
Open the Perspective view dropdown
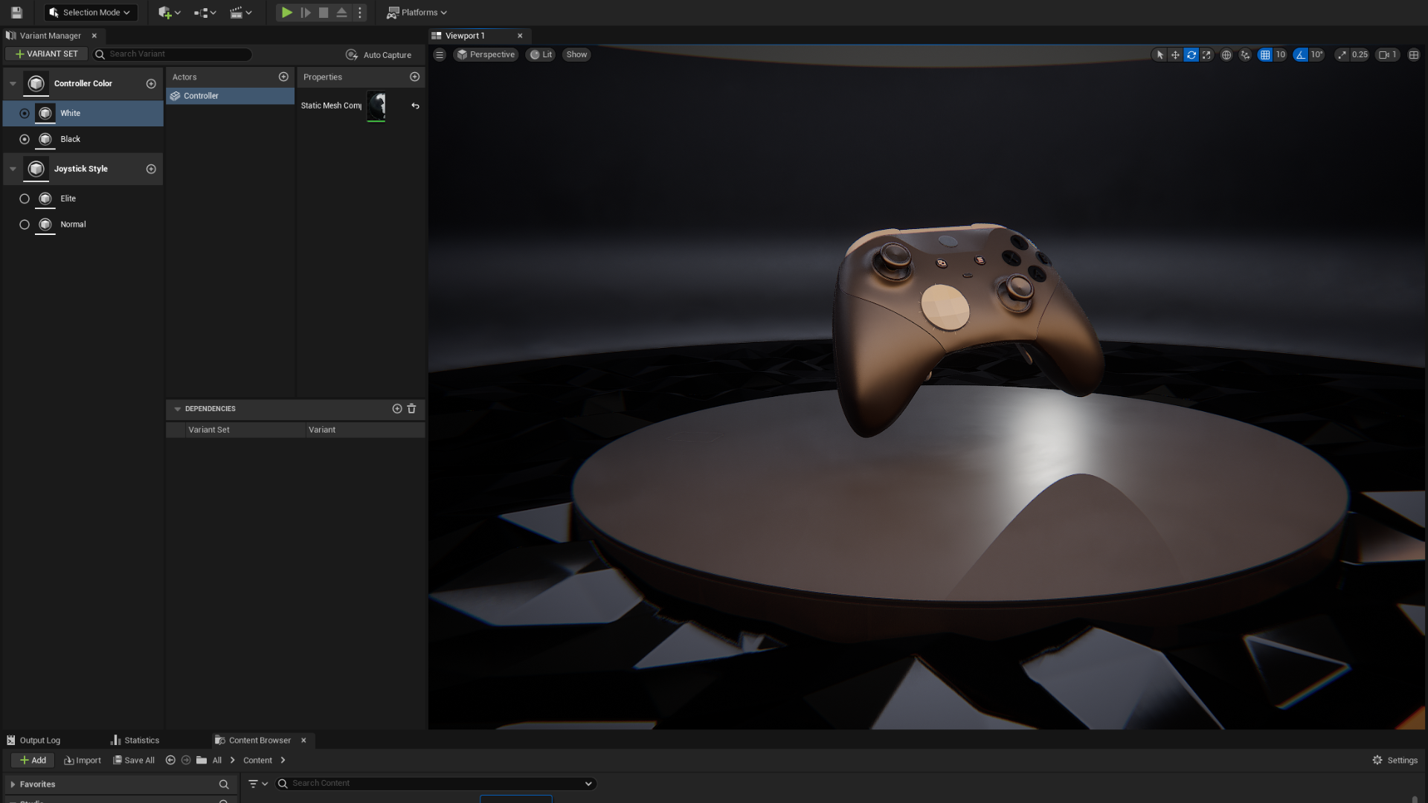[x=485, y=54]
